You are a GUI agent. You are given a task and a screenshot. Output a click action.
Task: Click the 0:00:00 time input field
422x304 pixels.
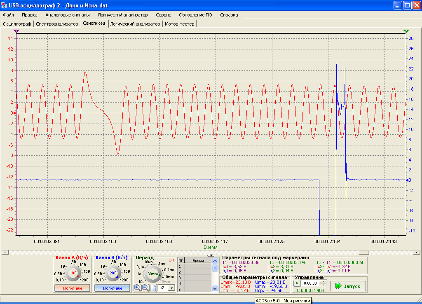(x=311, y=283)
